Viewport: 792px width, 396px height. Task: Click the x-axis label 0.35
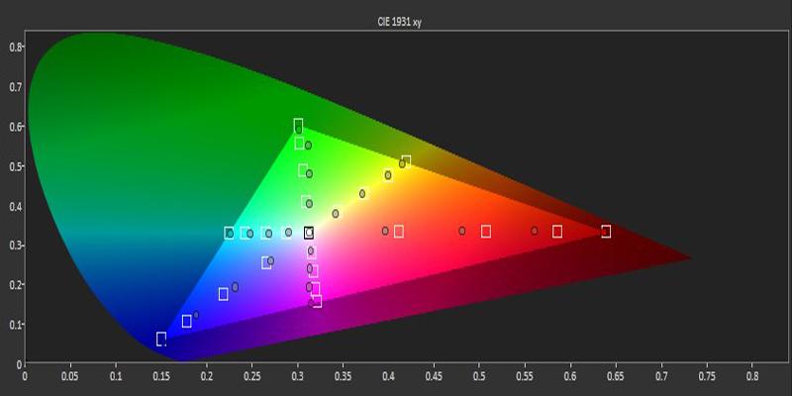(x=343, y=376)
